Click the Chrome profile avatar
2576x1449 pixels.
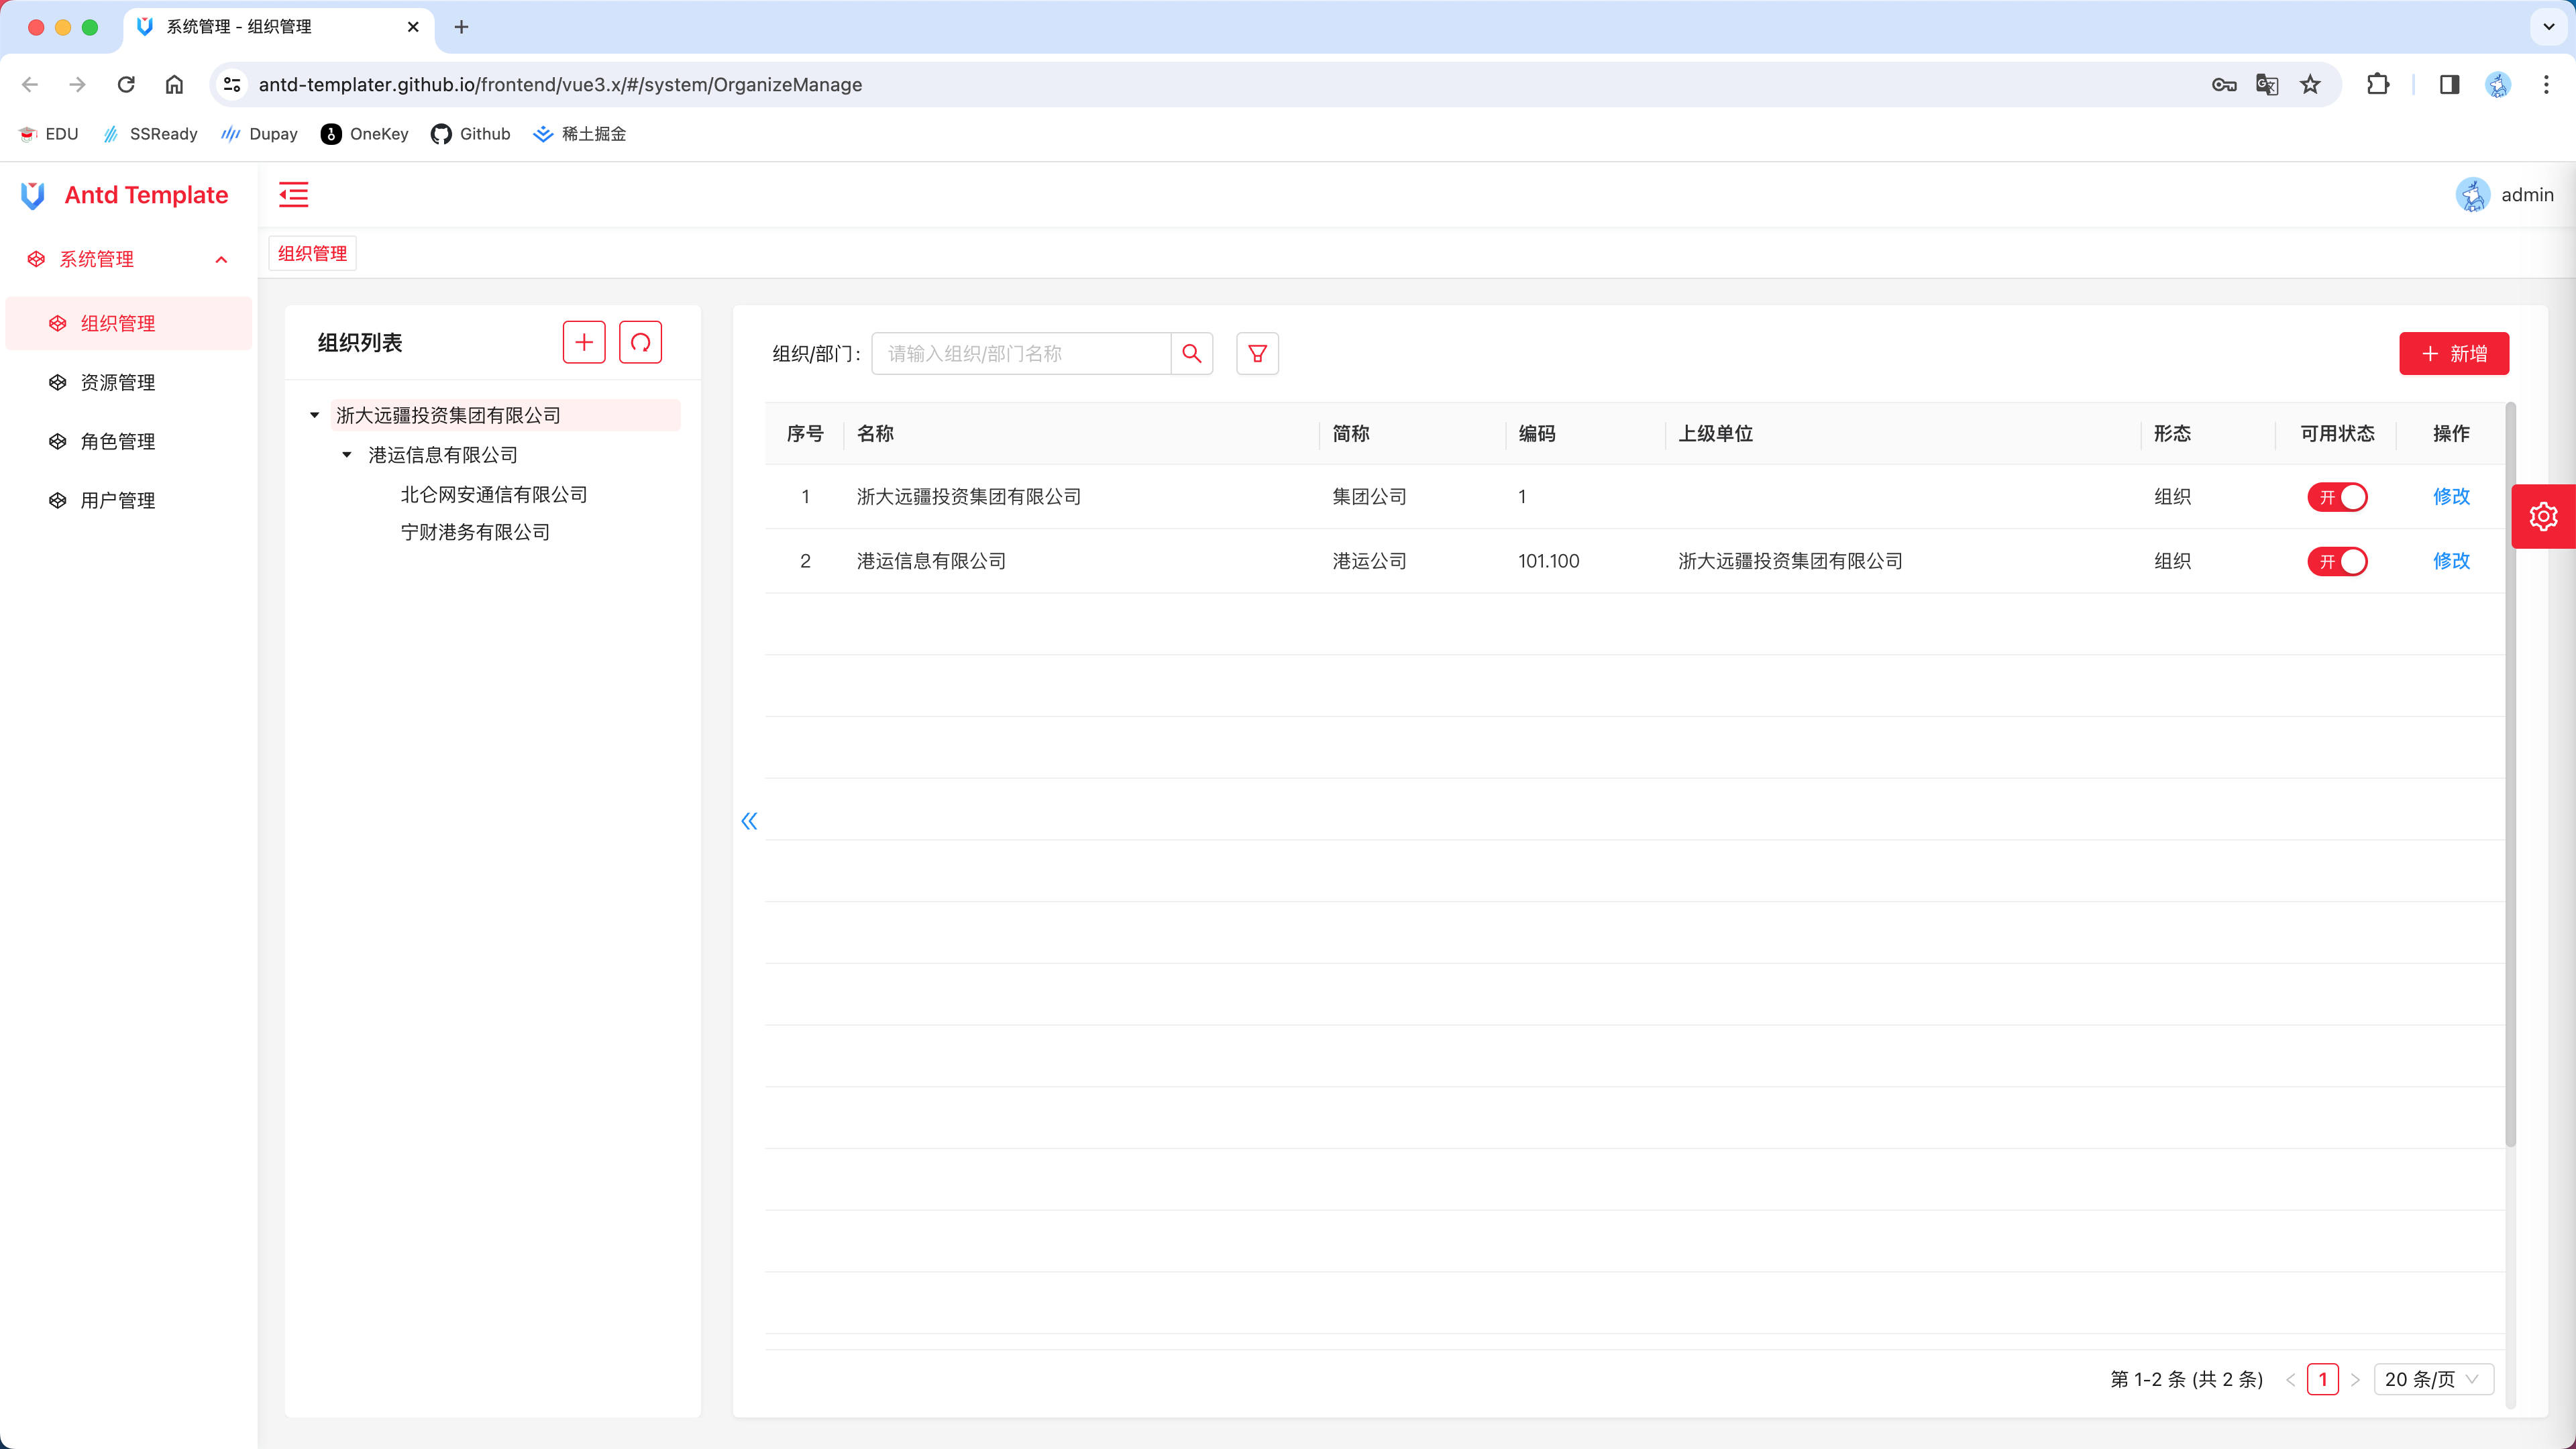(2498, 84)
